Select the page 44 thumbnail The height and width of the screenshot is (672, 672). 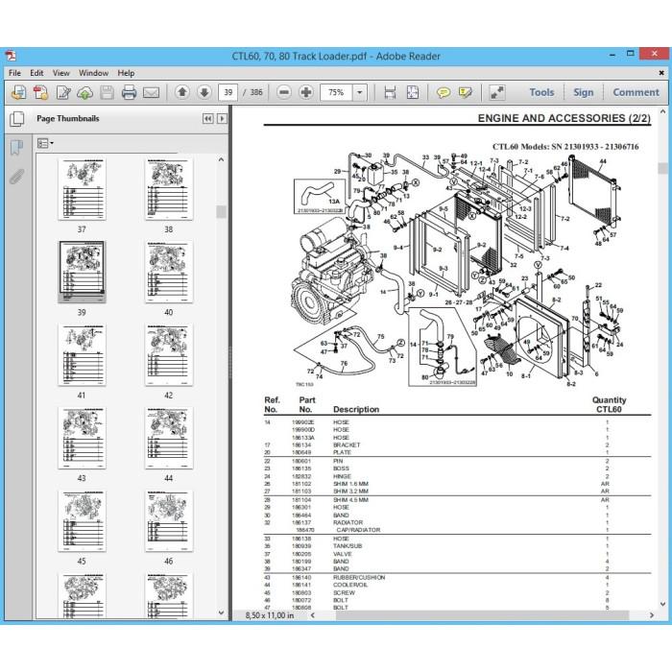pos(169,438)
